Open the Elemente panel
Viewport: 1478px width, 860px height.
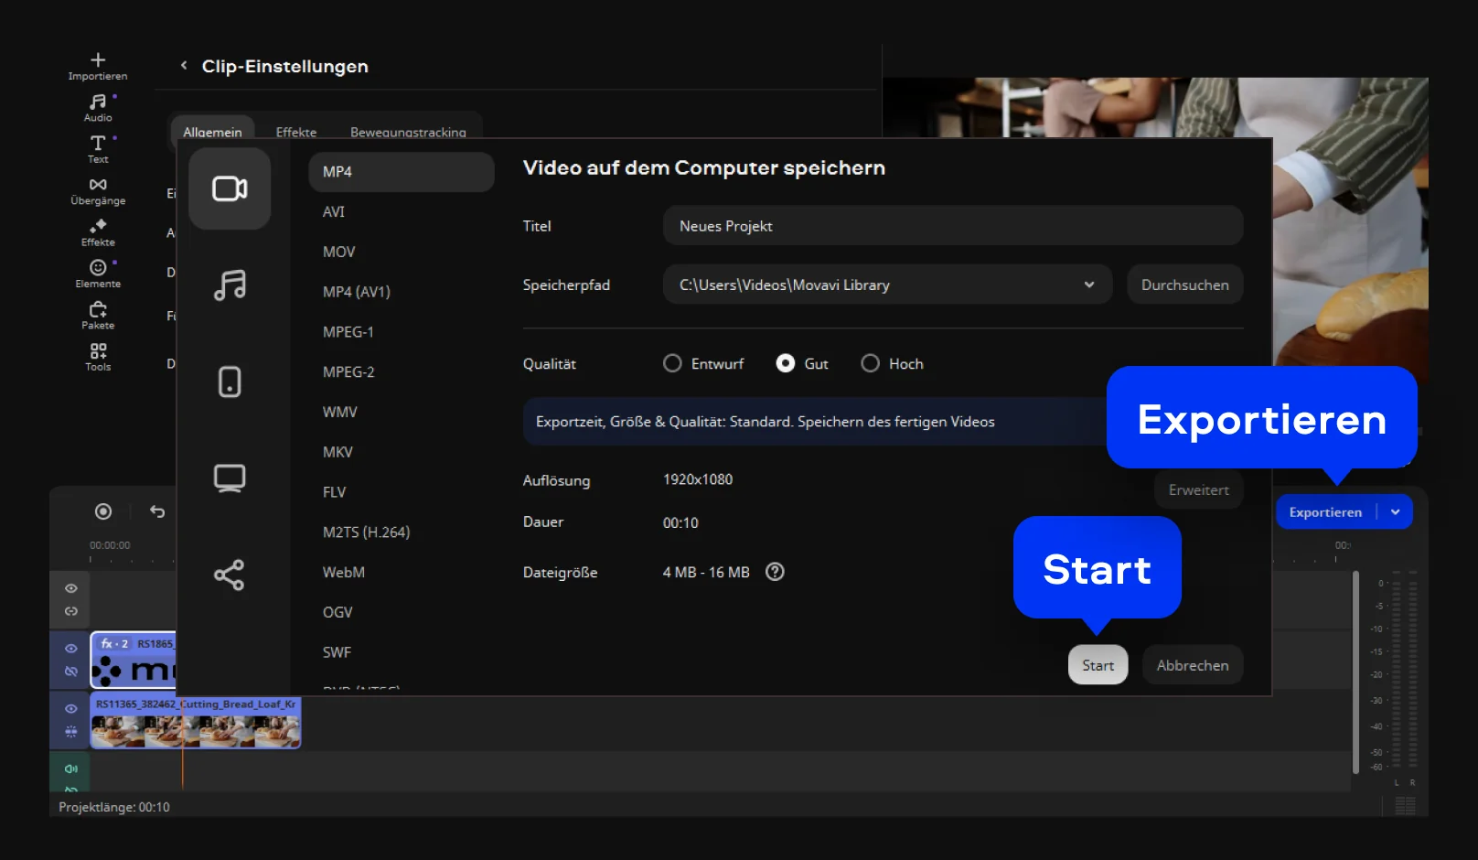click(x=98, y=274)
